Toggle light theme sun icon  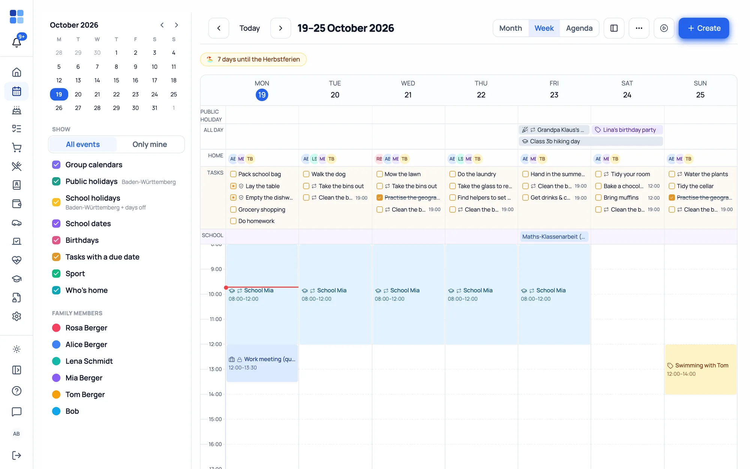pos(16,349)
